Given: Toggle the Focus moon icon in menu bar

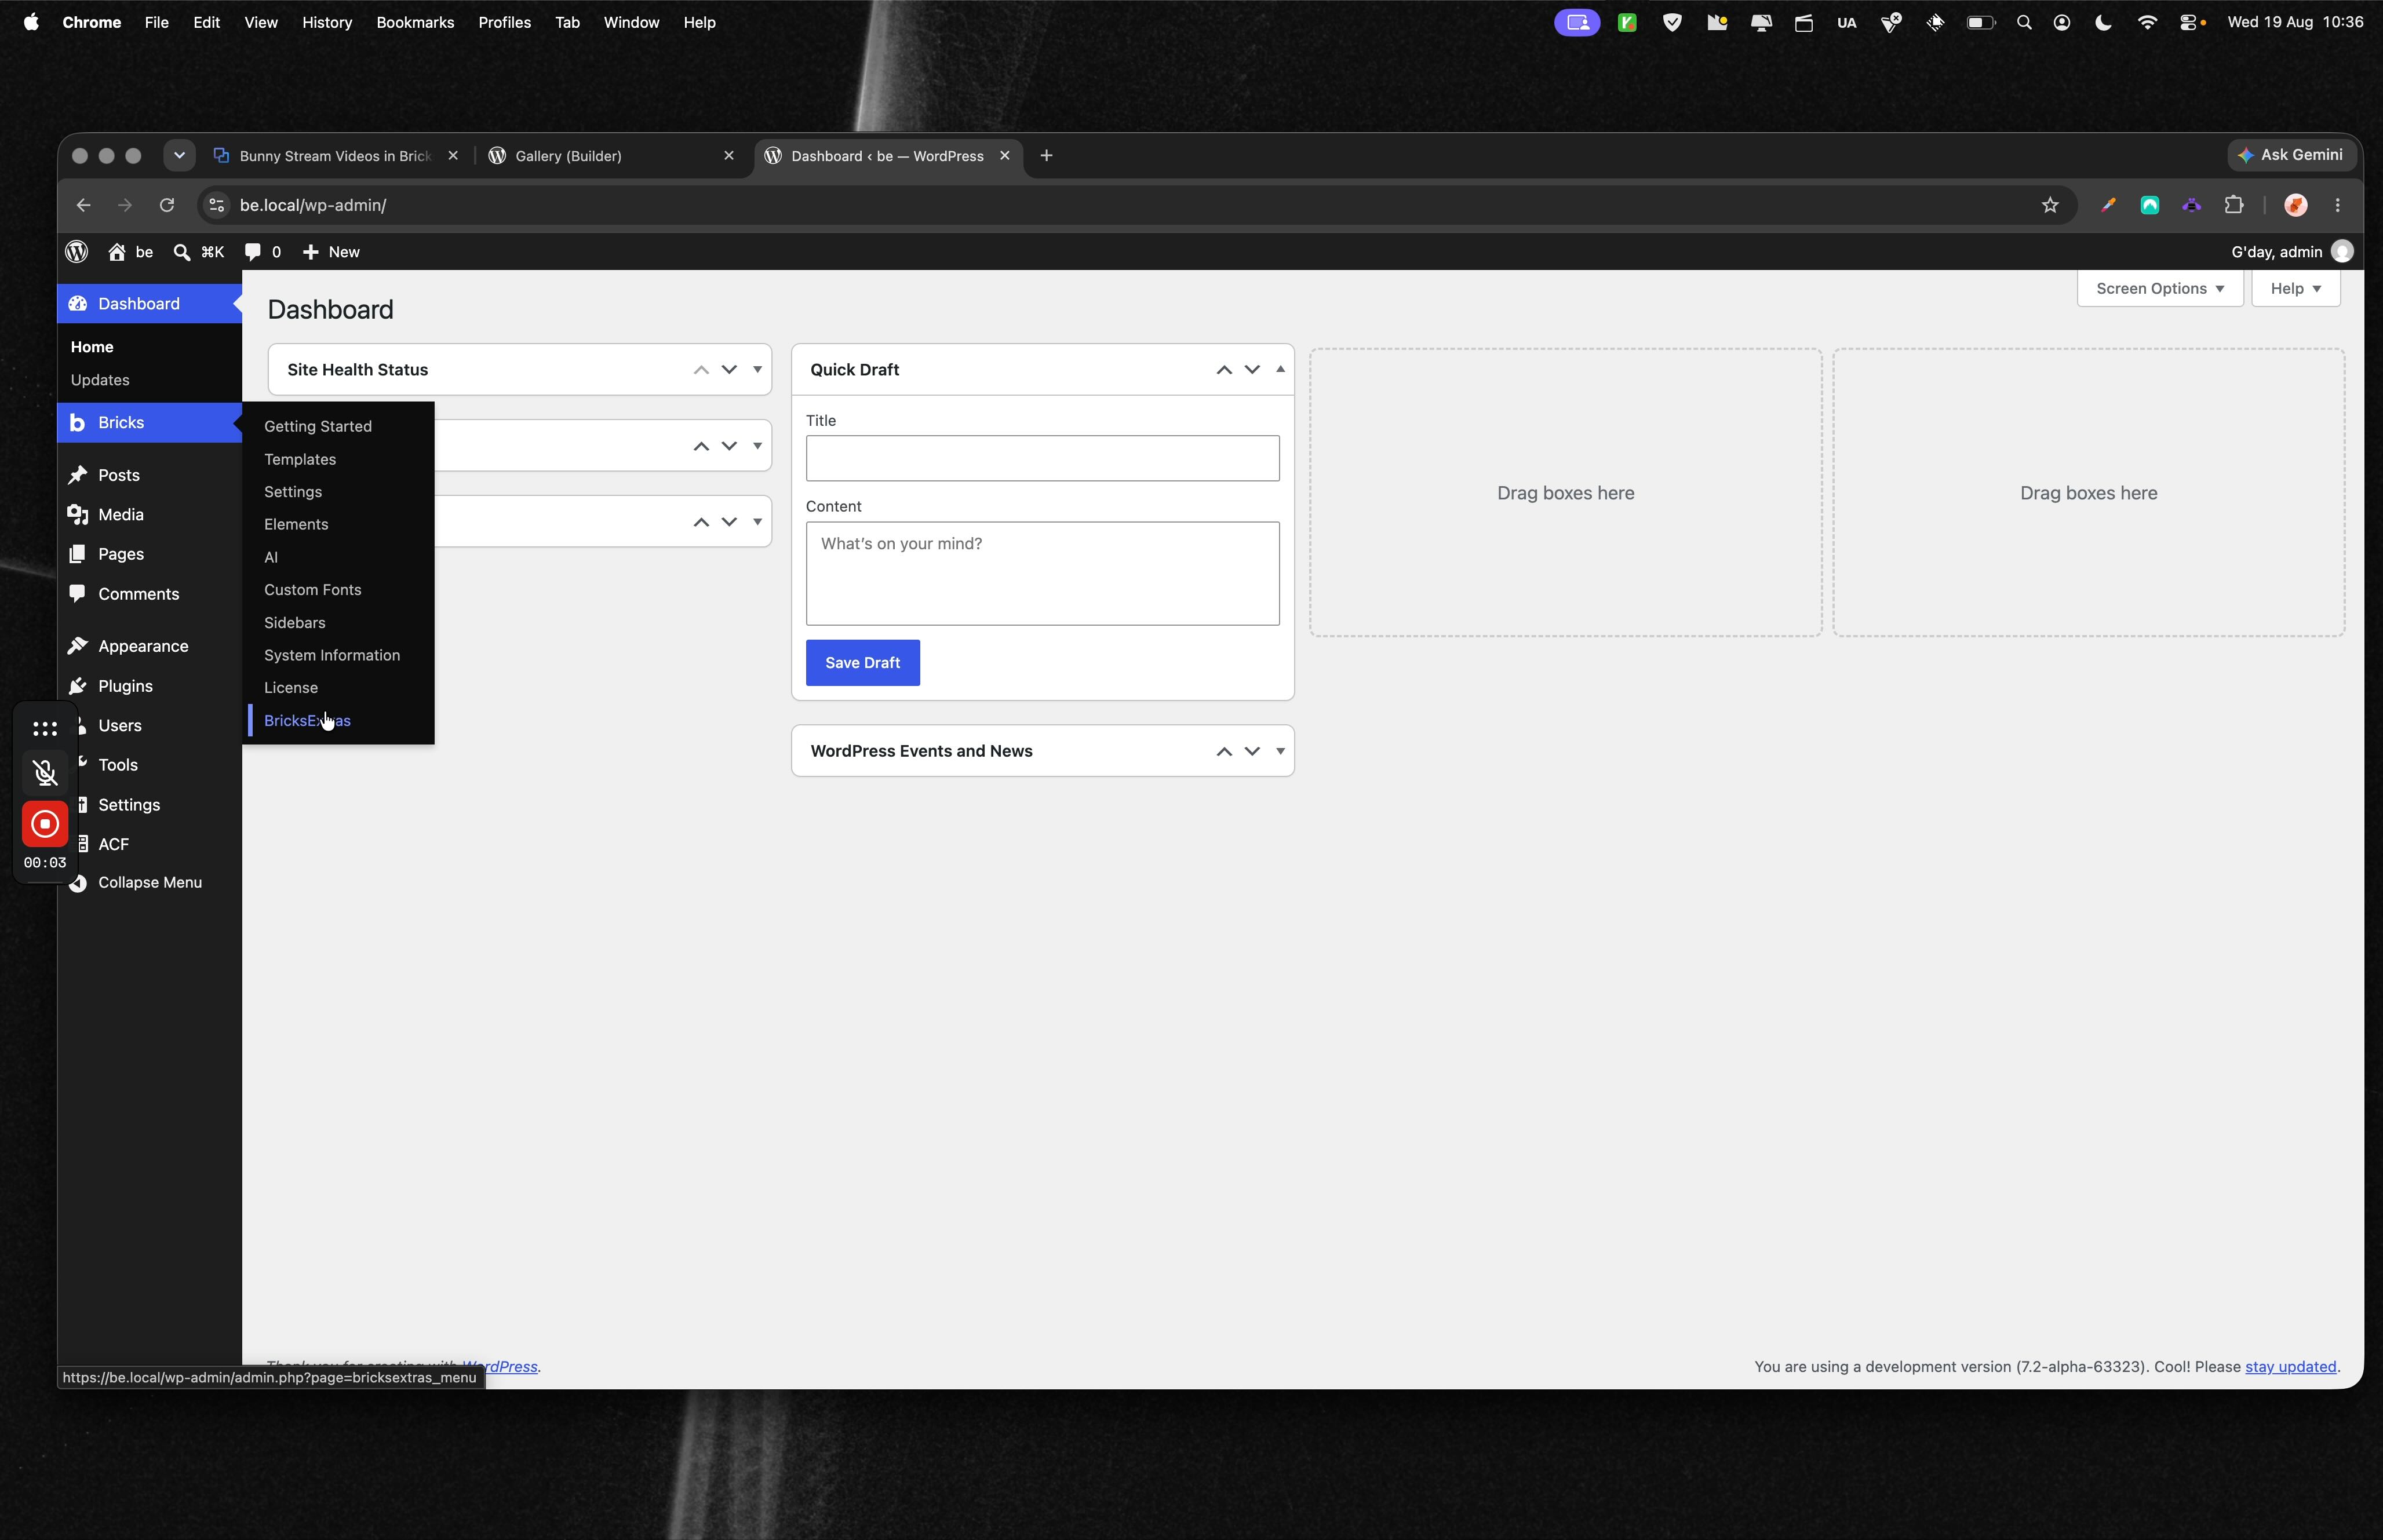Looking at the screenshot, I should click(x=2103, y=22).
